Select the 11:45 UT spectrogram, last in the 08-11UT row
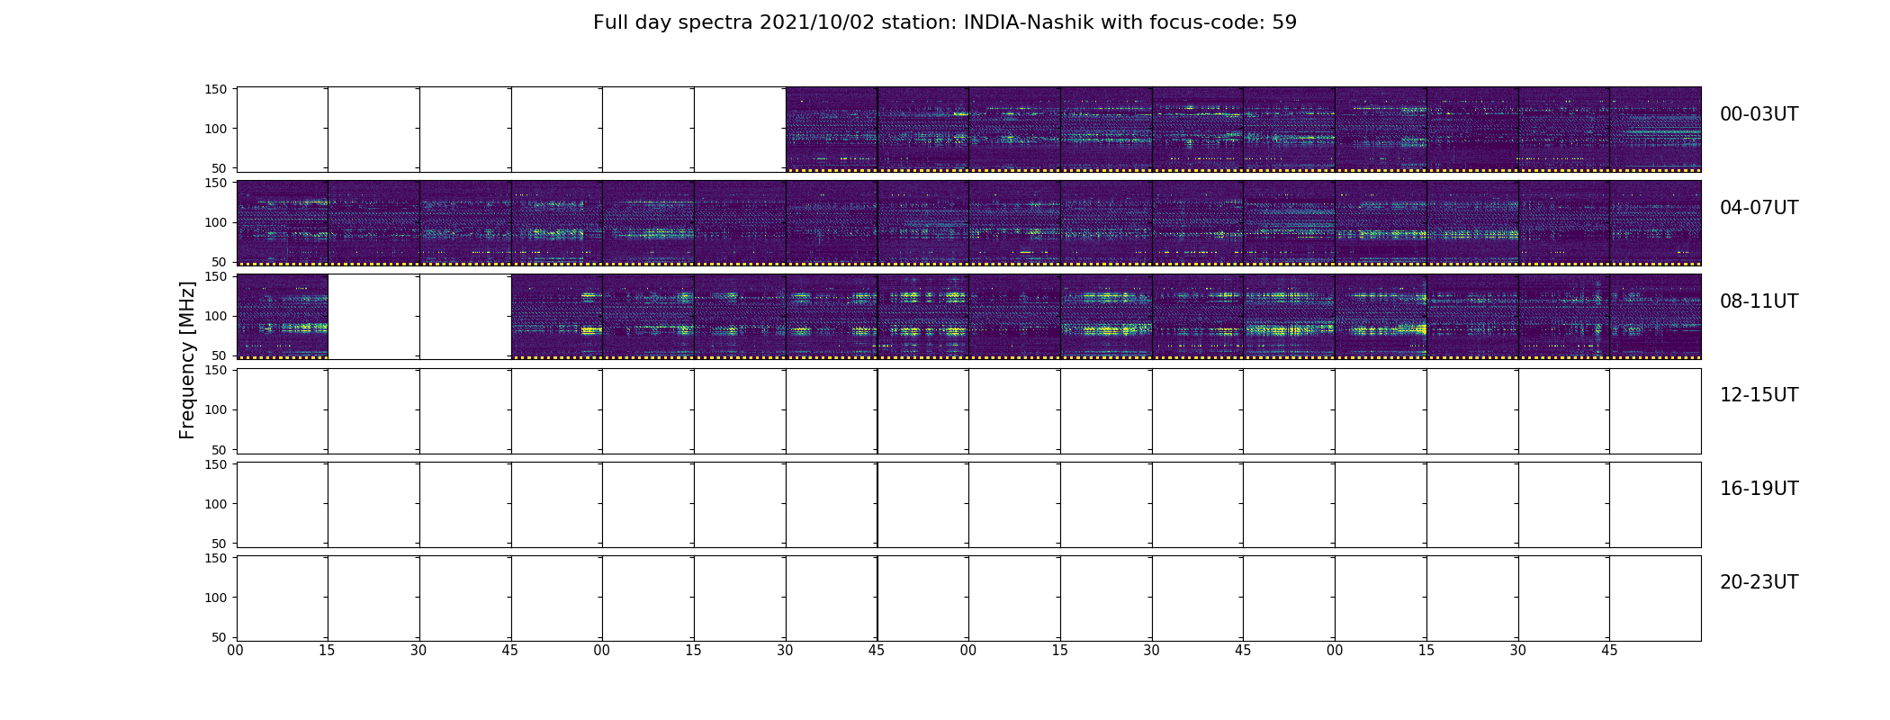 tap(1655, 317)
